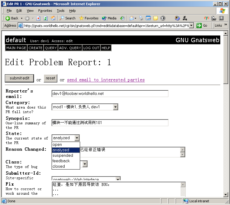Click the CREATE navigation button
Screen dimensions: 230x205
(x=36, y=48)
